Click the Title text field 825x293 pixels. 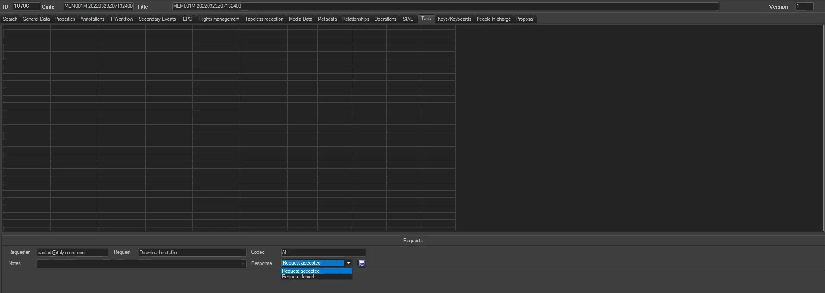tap(445, 6)
